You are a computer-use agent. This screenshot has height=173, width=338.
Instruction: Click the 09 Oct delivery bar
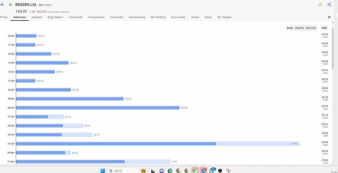(70, 99)
